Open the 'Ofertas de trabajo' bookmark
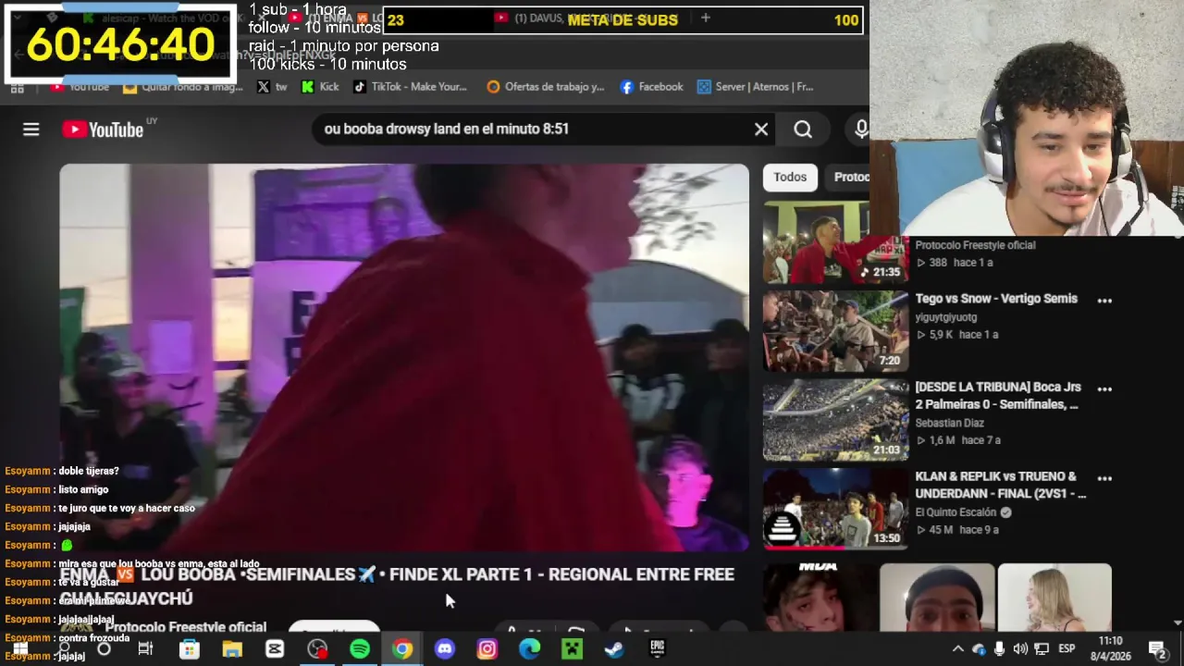 pos(546,87)
